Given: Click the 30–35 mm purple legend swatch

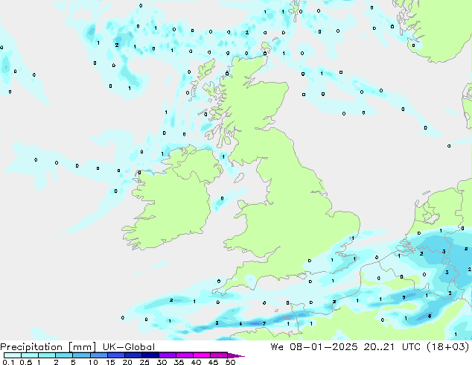Looking at the screenshot, I should 167,355.
